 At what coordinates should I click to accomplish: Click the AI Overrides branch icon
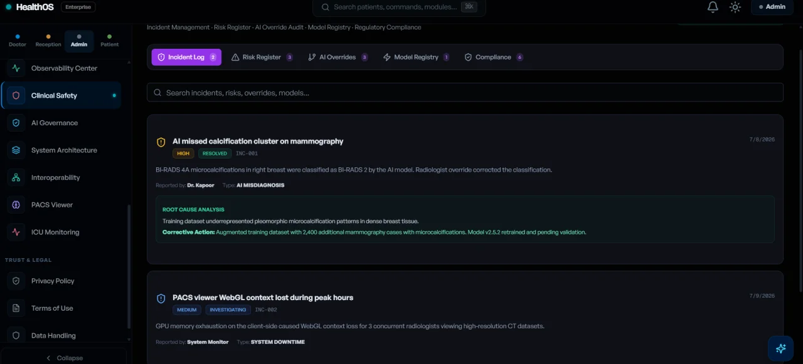click(x=312, y=57)
